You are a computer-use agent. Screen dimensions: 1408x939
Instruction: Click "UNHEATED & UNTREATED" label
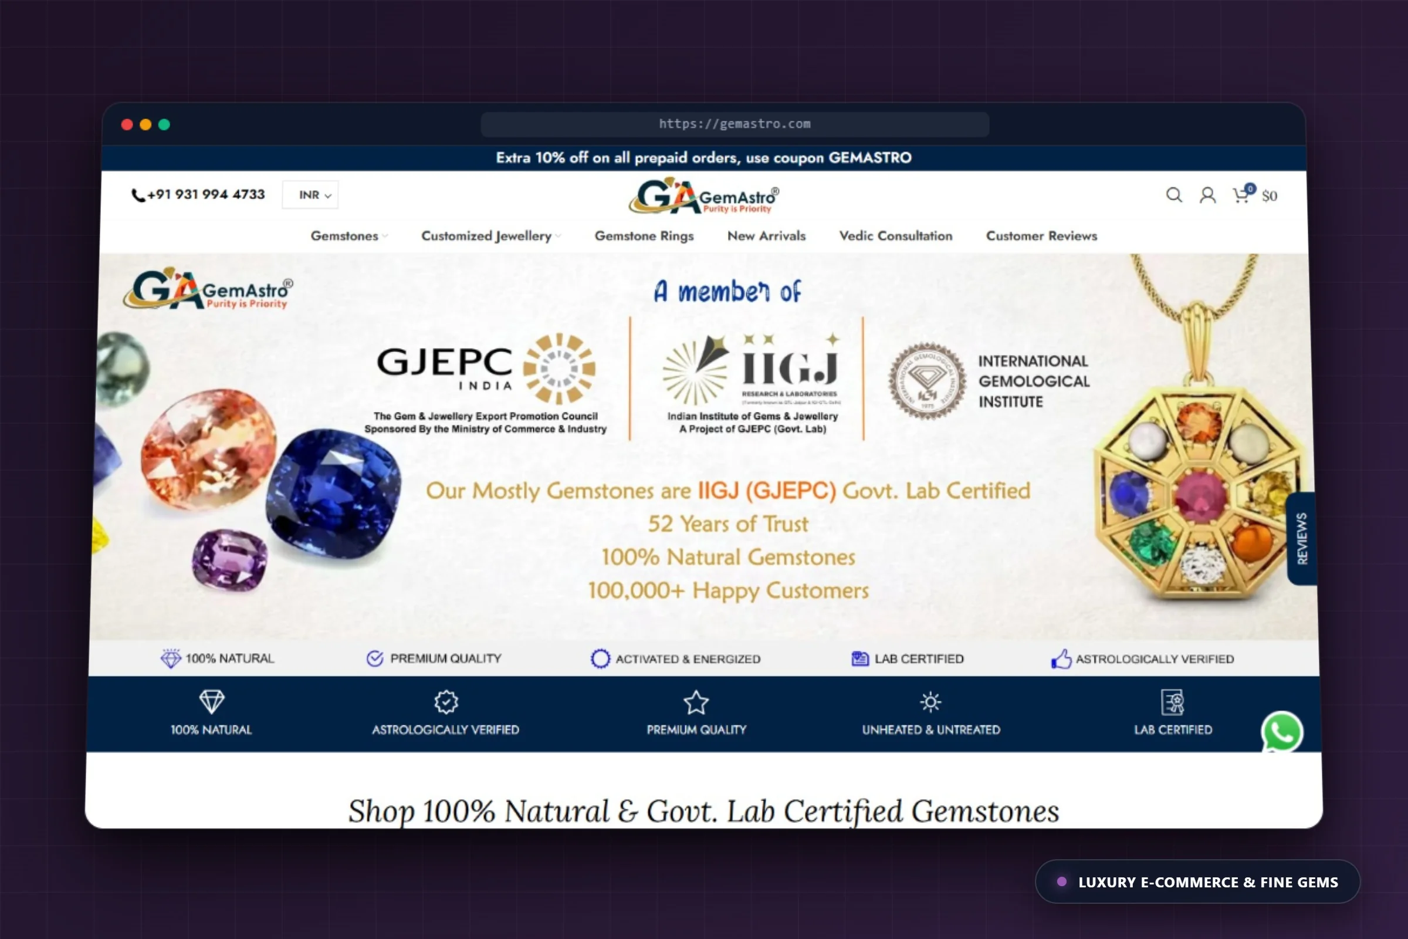click(x=931, y=730)
